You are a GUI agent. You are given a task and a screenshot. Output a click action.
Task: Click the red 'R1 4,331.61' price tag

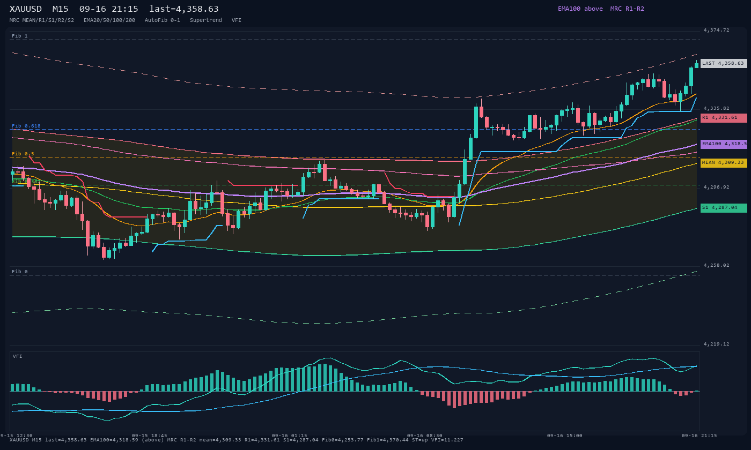(x=724, y=117)
